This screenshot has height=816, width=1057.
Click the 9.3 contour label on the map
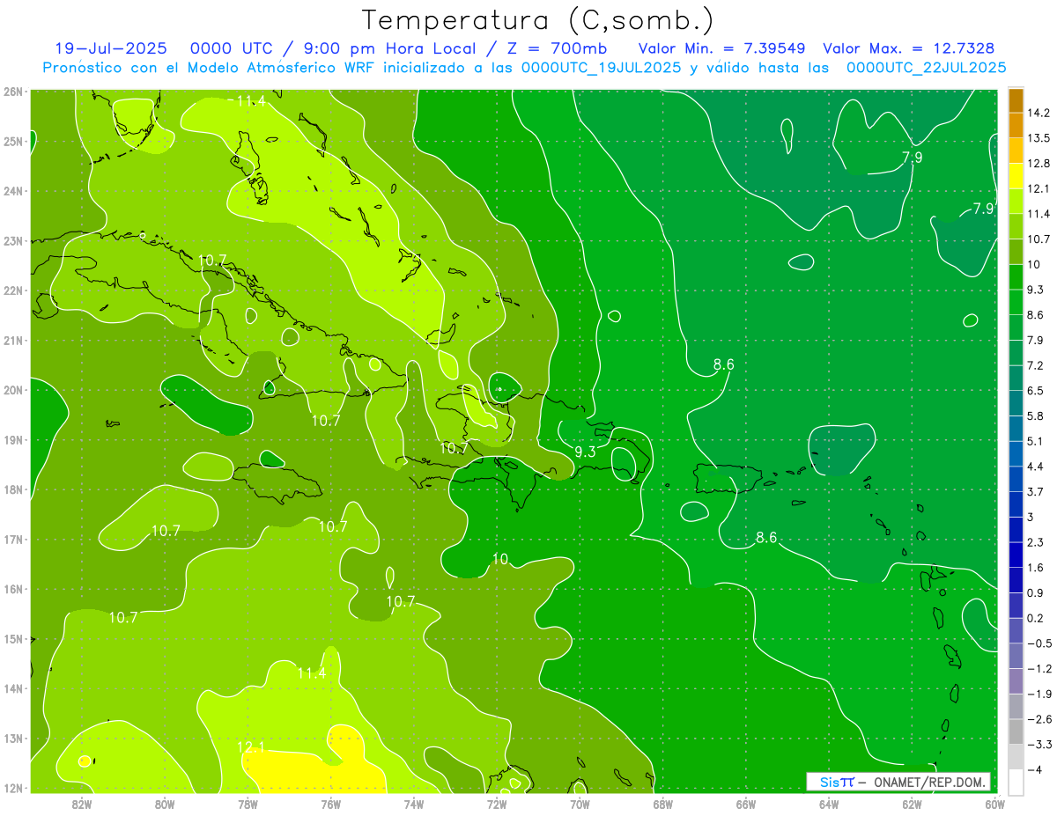[585, 452]
